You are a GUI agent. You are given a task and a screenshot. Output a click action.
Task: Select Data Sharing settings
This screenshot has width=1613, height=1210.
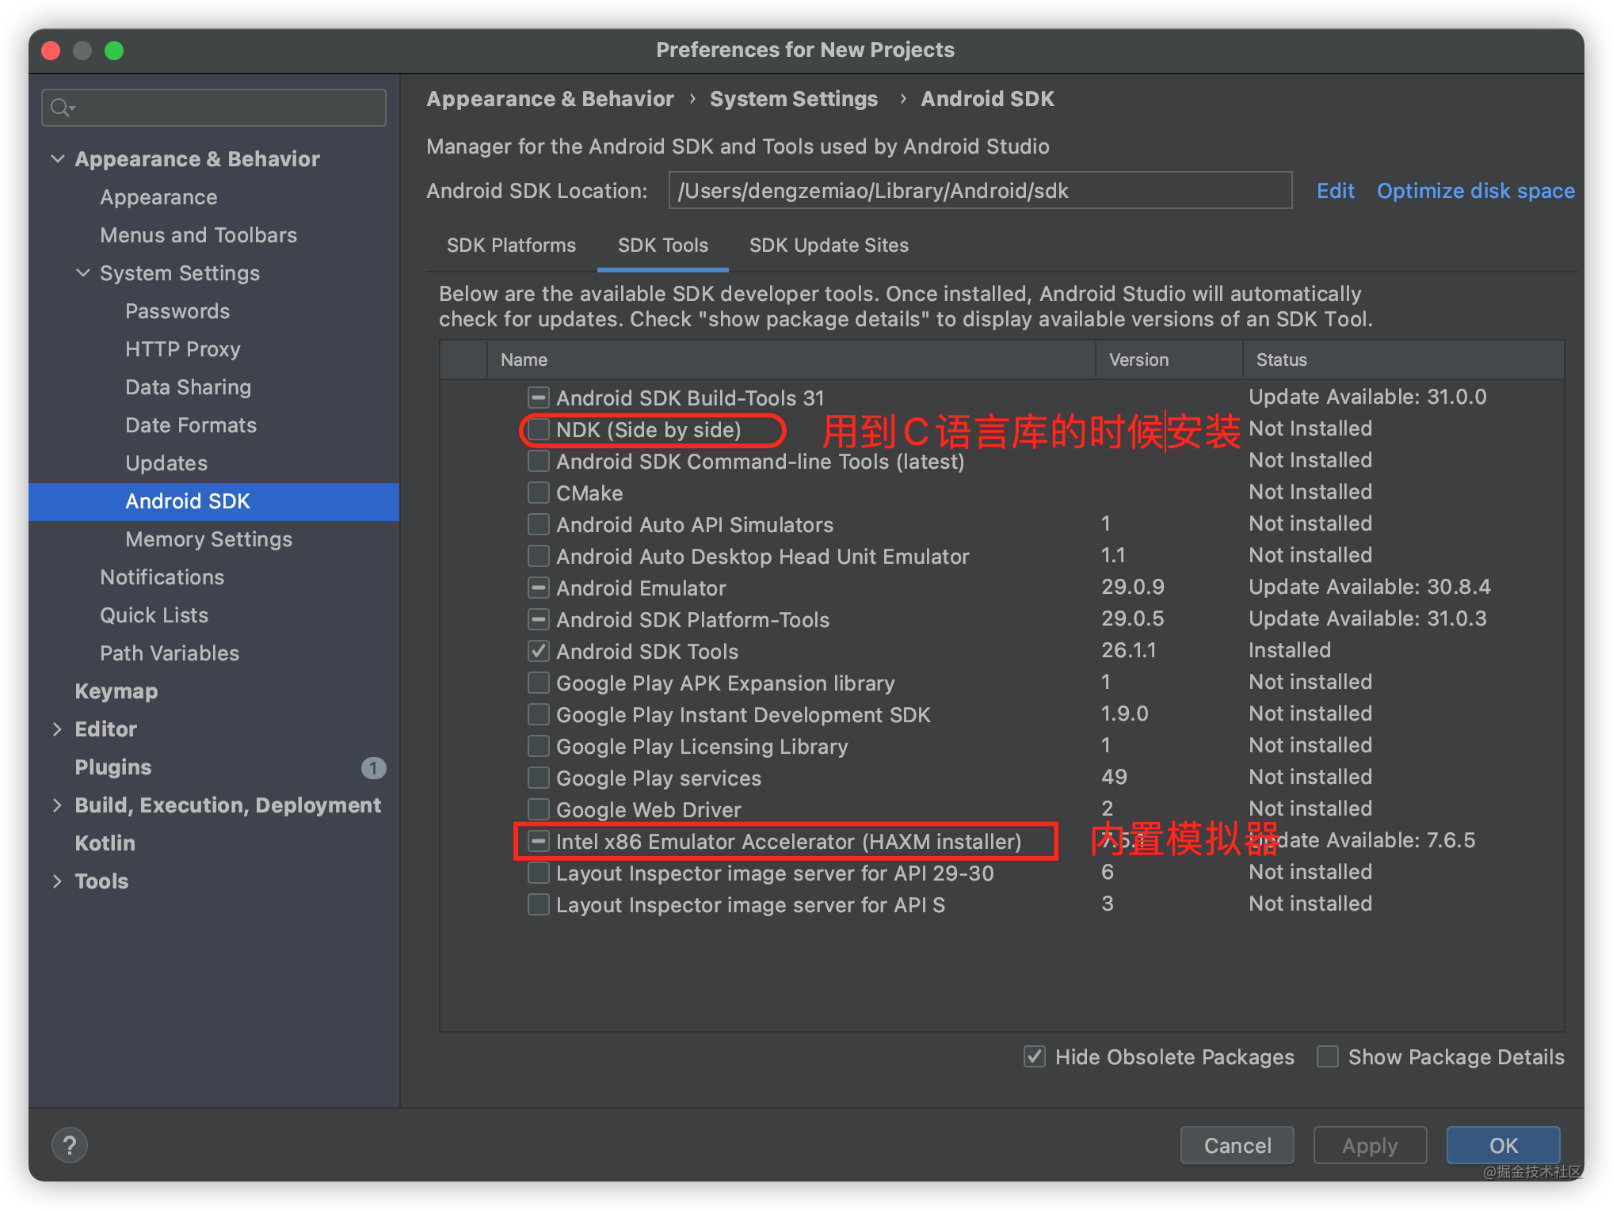point(189,387)
